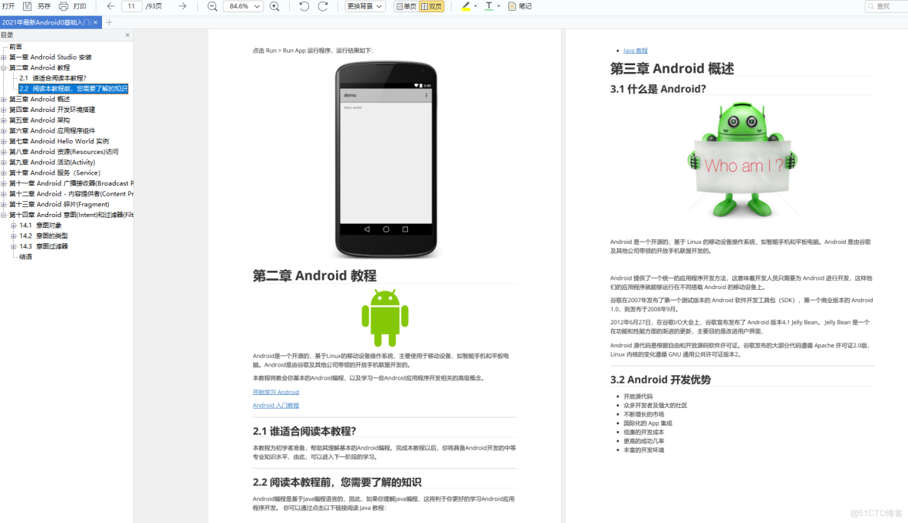The height and width of the screenshot is (523, 908).
Task: Expand 第五章 Android 架构 node
Action: 4,120
